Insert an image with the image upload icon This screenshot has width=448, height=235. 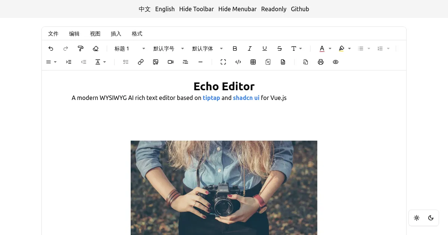pyautogui.click(x=156, y=62)
